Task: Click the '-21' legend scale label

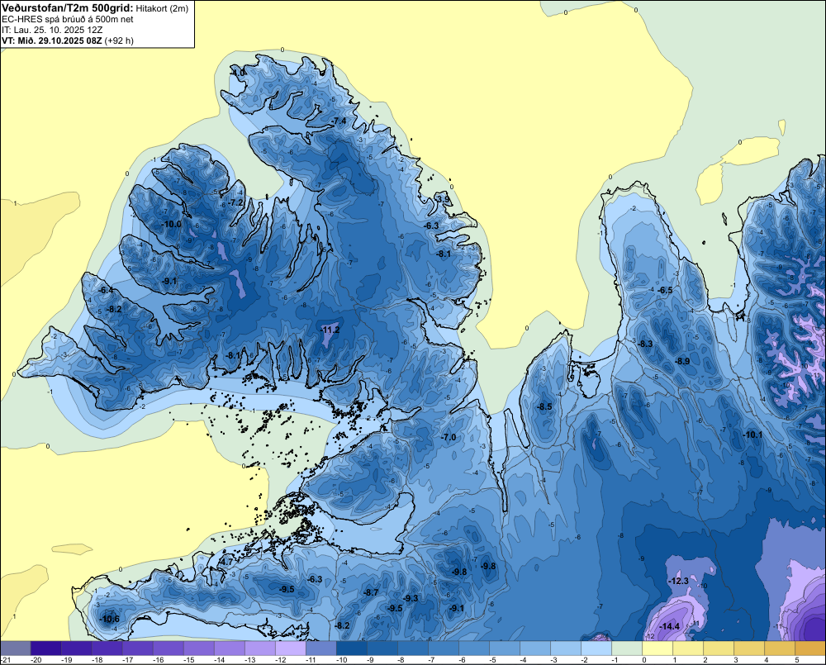Action: (6, 660)
